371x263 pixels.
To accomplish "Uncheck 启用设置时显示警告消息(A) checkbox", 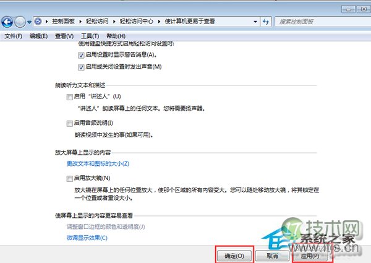I will point(81,56).
